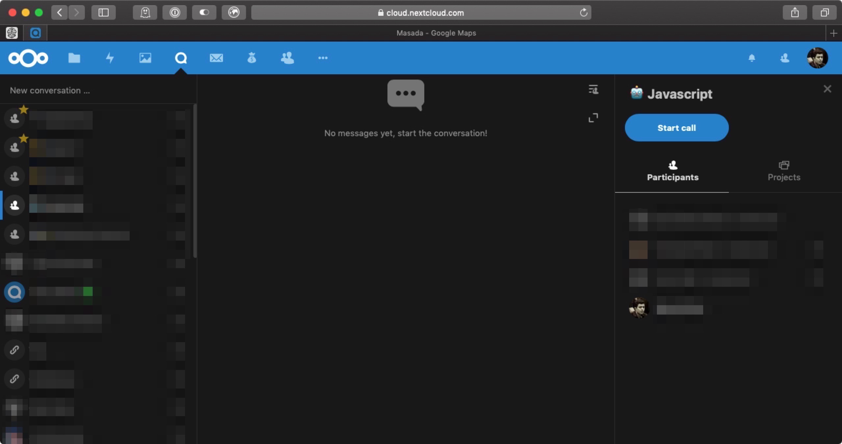
Task: Open the Ghostery ghost extension icon
Action: [145, 12]
